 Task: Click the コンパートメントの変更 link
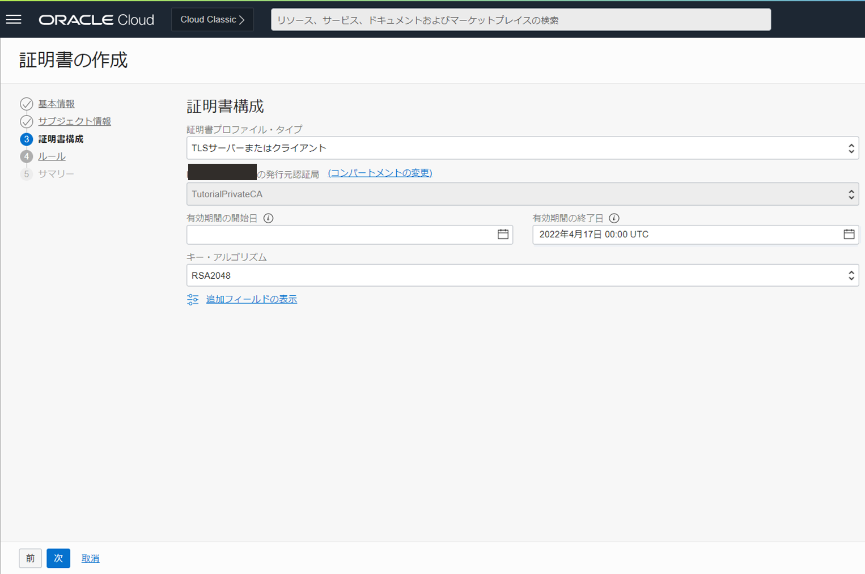click(x=380, y=173)
